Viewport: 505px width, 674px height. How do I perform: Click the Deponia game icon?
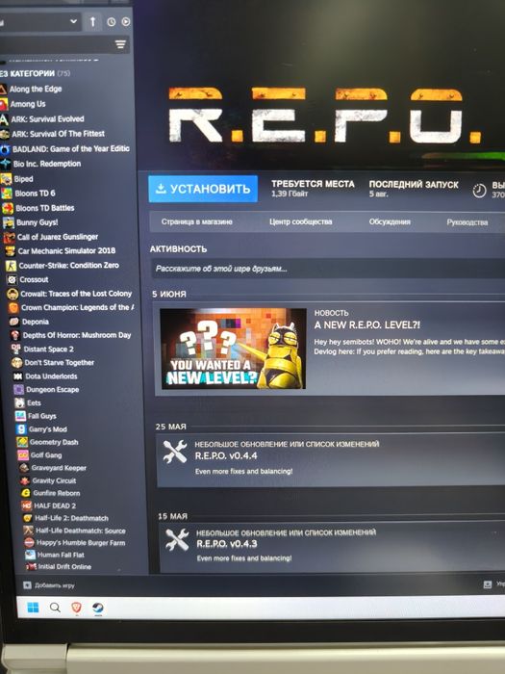coord(14,322)
